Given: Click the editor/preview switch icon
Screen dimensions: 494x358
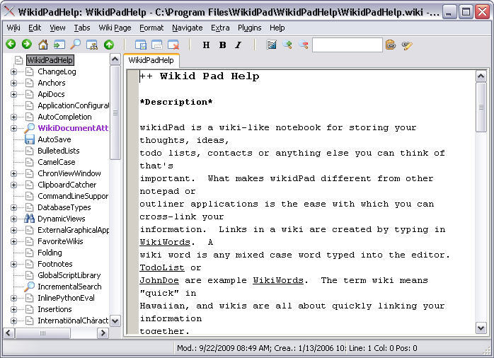Looking at the screenshot, I should (271, 45).
